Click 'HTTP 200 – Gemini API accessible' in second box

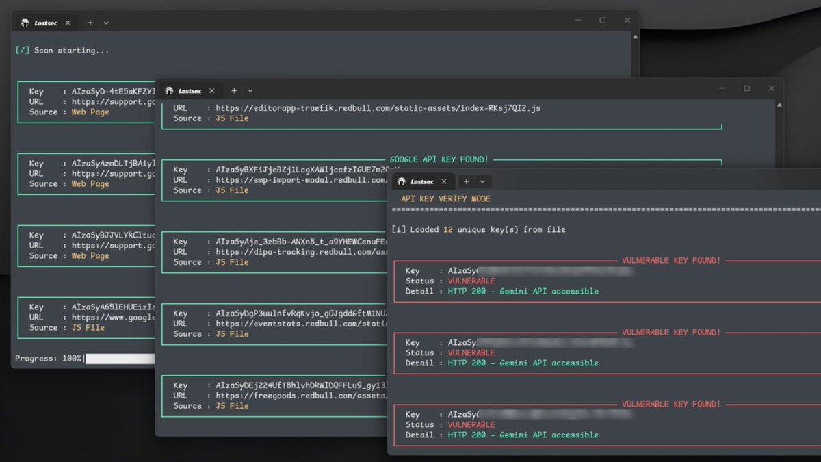coord(523,363)
